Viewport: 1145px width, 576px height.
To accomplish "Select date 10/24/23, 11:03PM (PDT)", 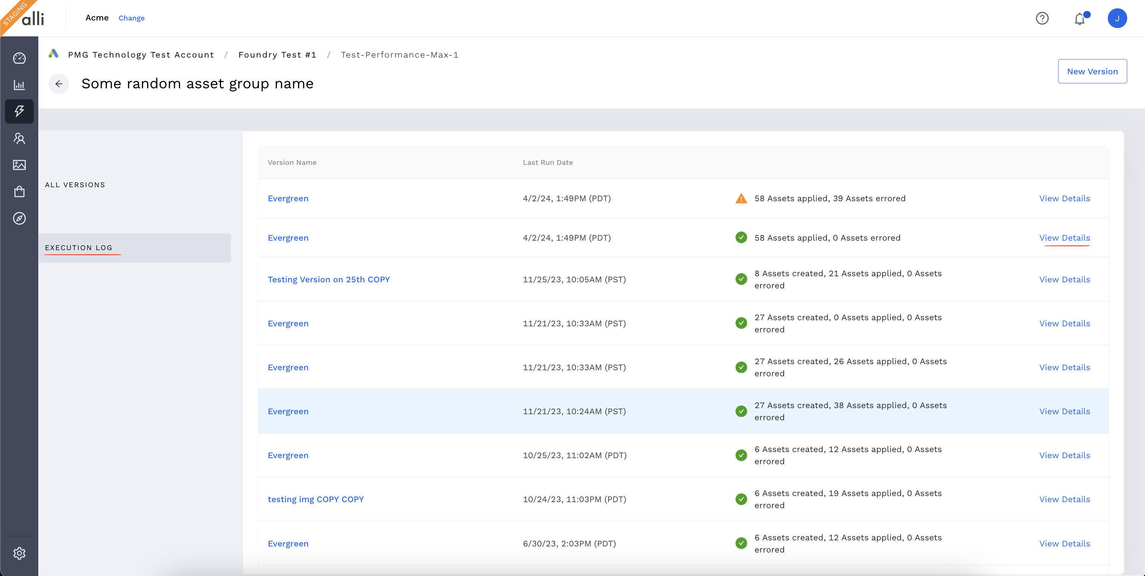I will [574, 499].
